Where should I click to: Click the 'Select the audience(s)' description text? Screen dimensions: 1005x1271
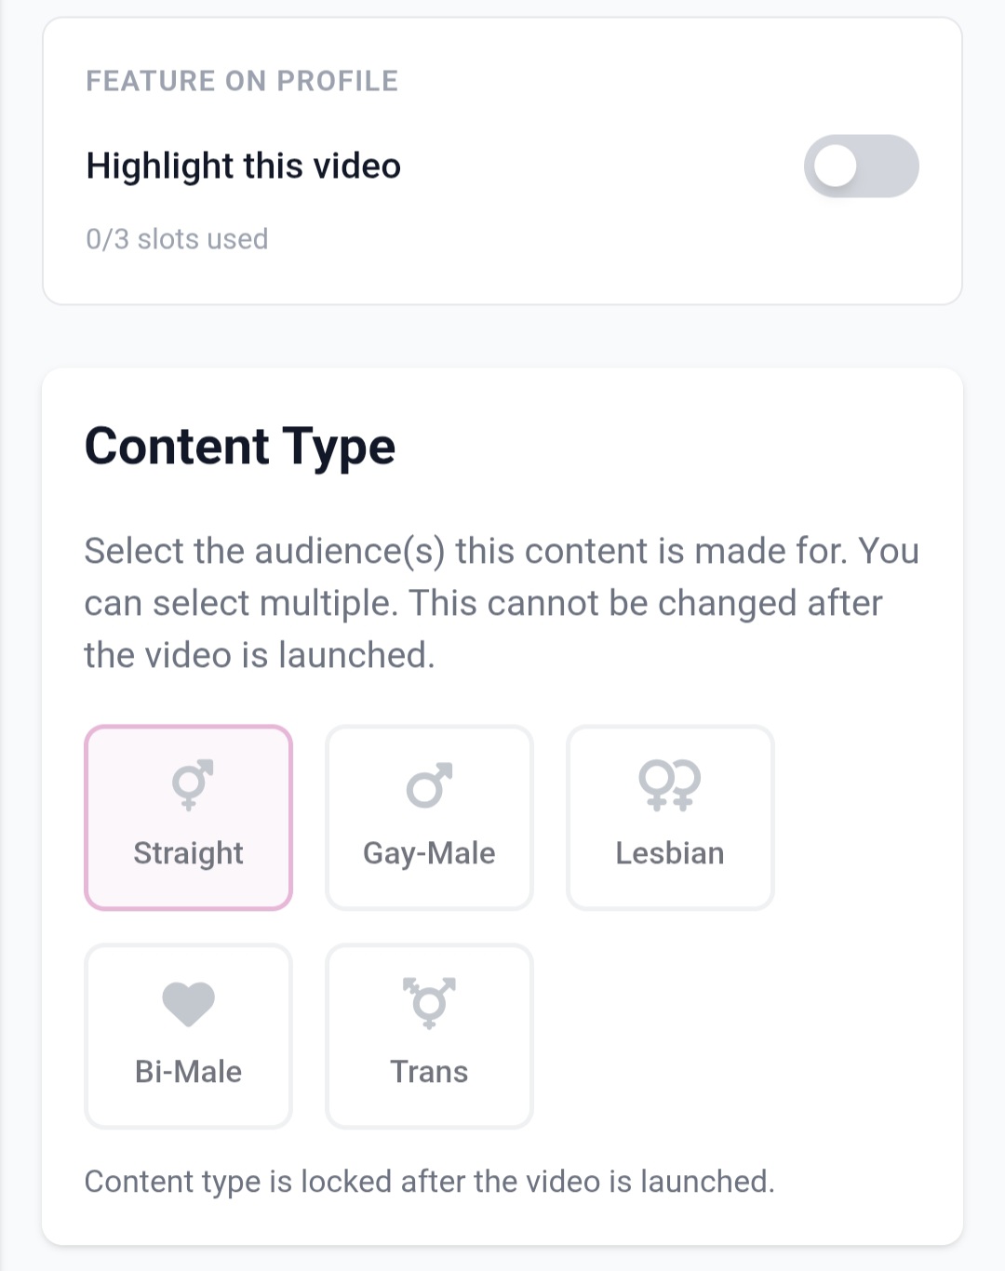pos(502,602)
